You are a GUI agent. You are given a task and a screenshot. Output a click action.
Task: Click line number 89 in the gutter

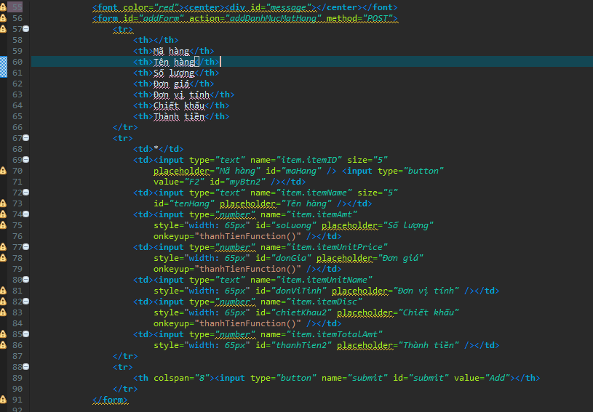17,378
